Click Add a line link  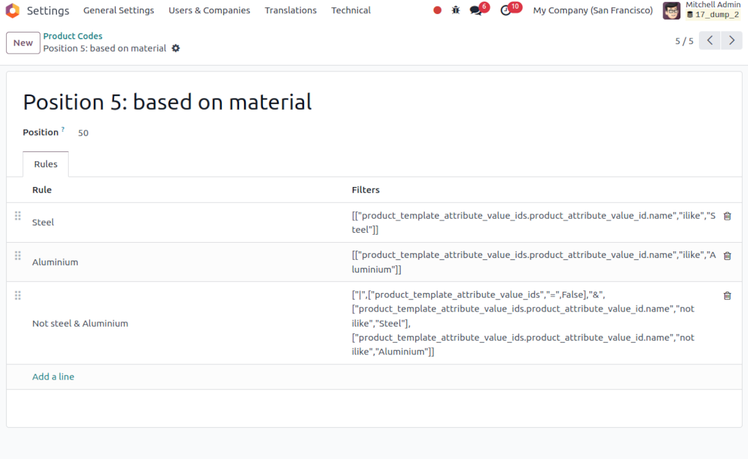pos(53,376)
